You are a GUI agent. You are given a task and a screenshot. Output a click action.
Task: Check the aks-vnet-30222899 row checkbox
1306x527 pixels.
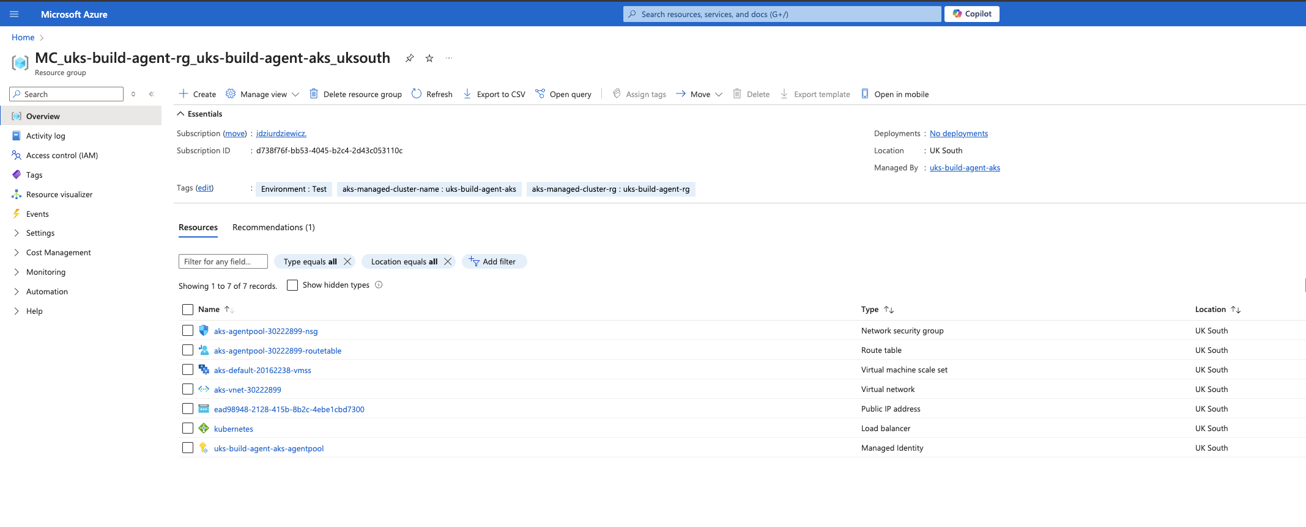point(188,389)
